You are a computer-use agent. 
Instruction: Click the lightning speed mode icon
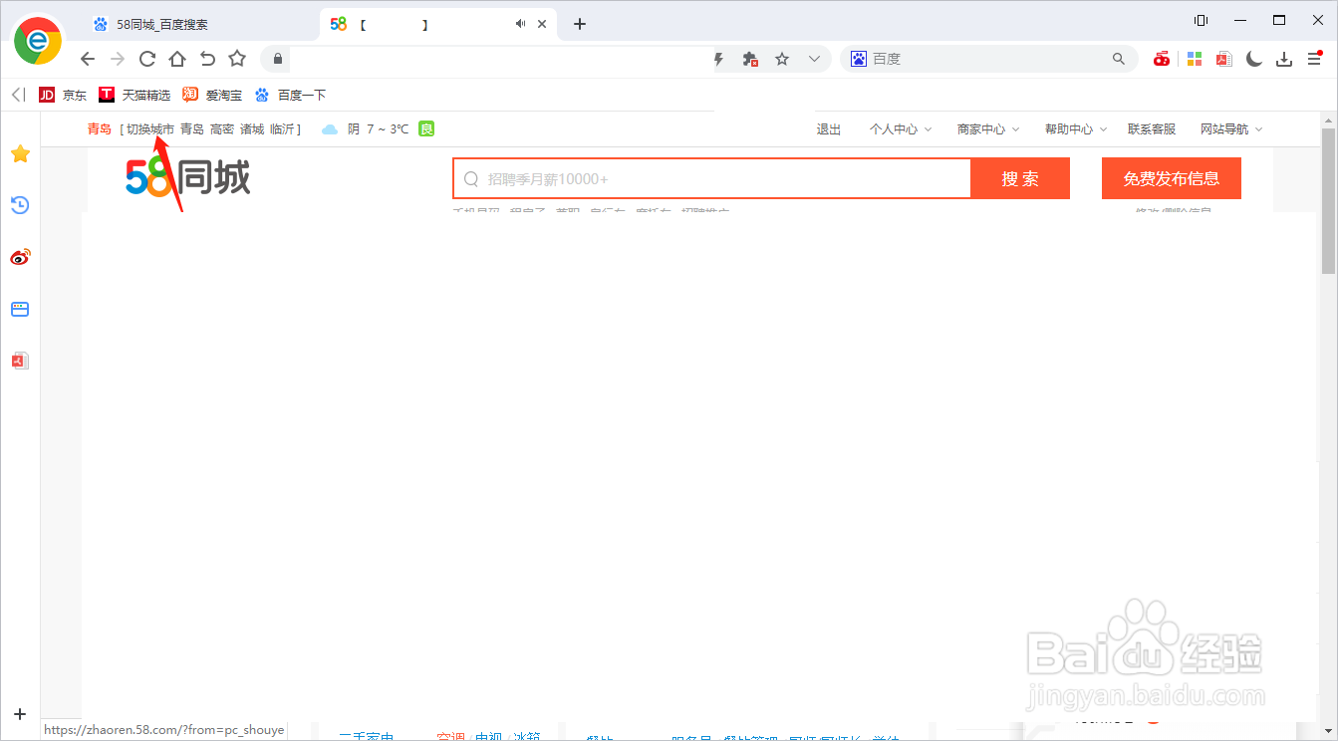click(x=719, y=60)
